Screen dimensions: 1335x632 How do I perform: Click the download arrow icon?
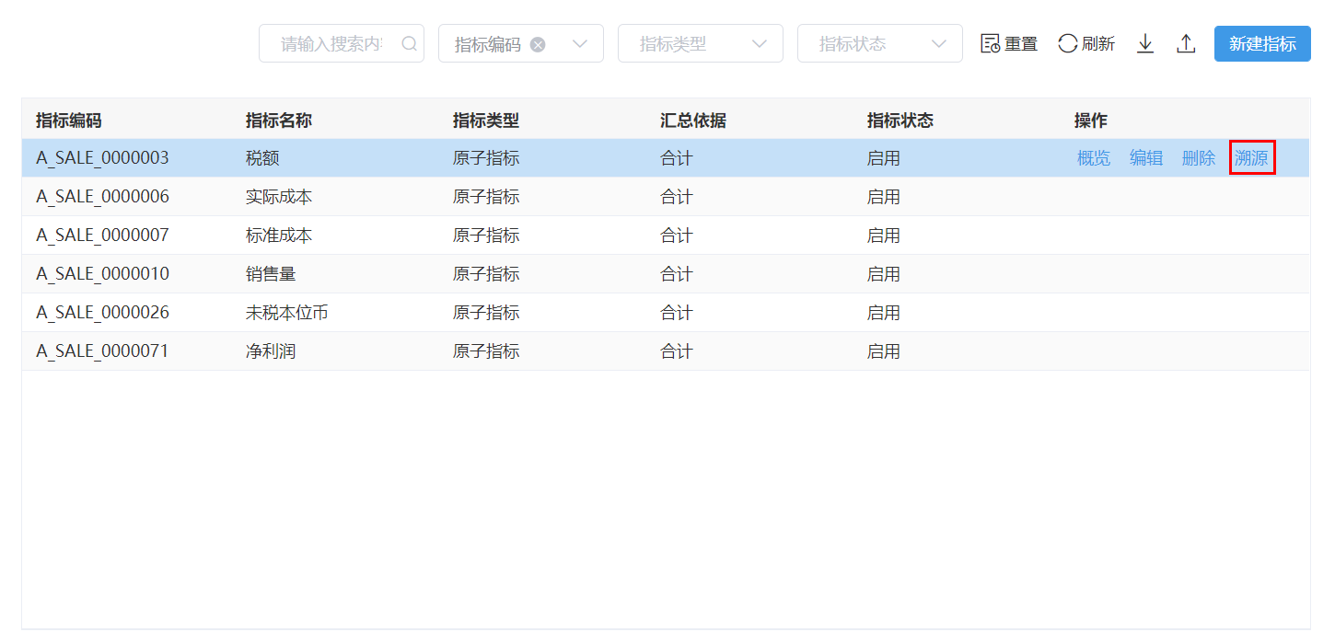point(1145,43)
